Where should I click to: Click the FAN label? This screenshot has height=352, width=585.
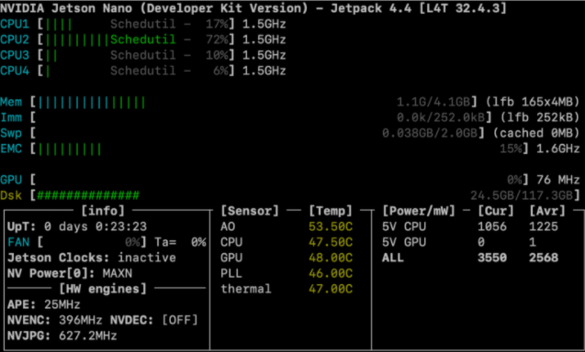tap(18, 243)
